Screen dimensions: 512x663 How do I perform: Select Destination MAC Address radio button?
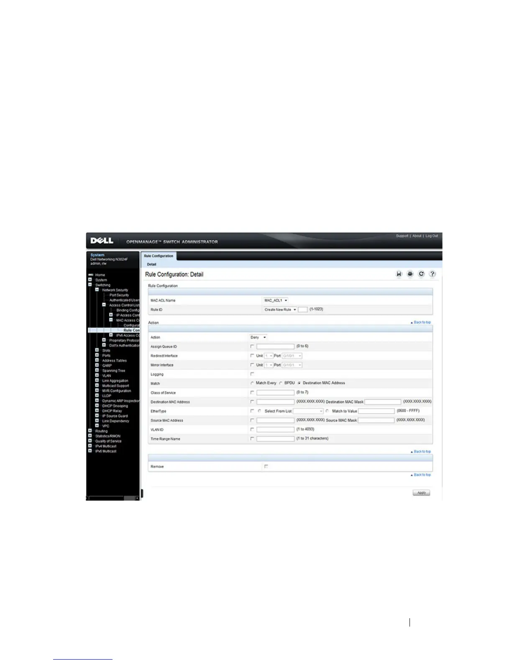click(x=299, y=383)
